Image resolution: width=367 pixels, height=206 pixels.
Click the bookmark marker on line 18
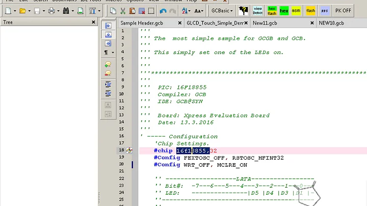tap(129, 150)
